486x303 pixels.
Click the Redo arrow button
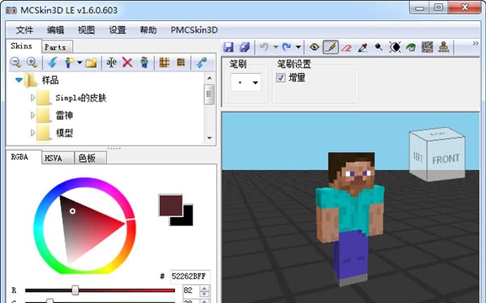coord(287,47)
